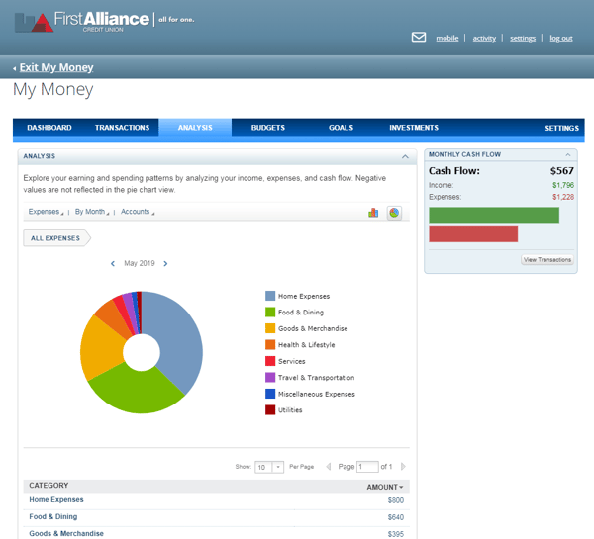Open the Home Expenses category row link
594x539 pixels.
tap(56, 499)
